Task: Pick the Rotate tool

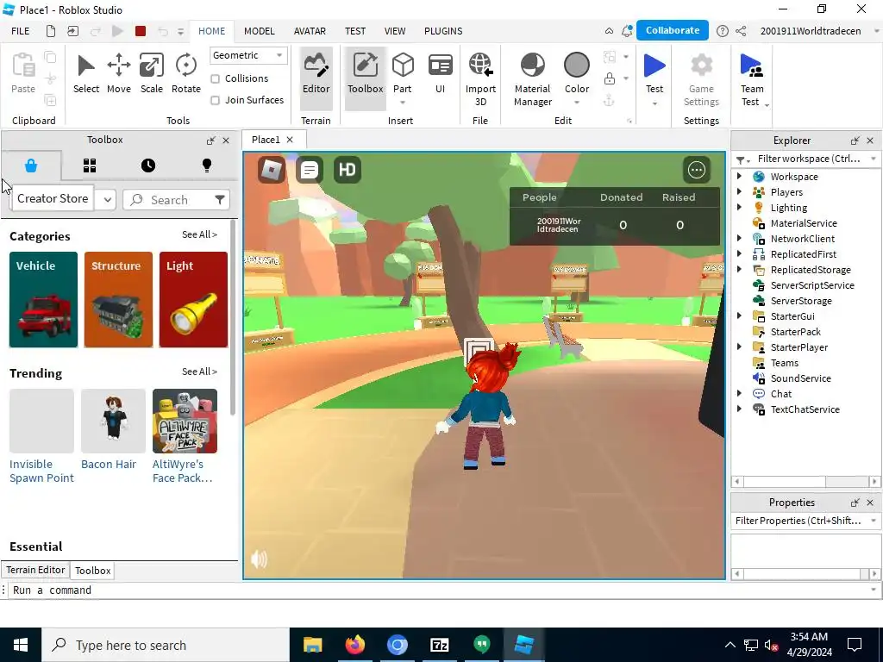Action: [x=186, y=74]
